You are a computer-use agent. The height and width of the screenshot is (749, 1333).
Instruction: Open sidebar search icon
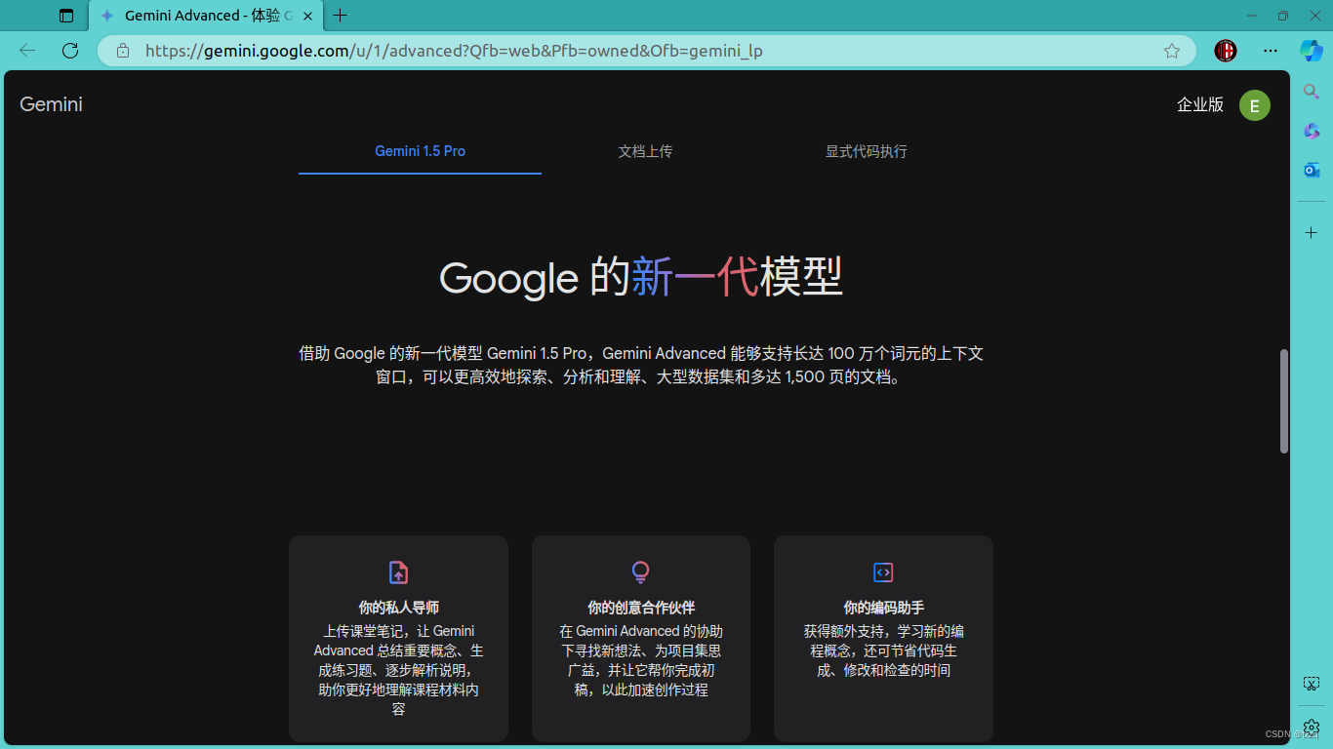click(x=1312, y=92)
